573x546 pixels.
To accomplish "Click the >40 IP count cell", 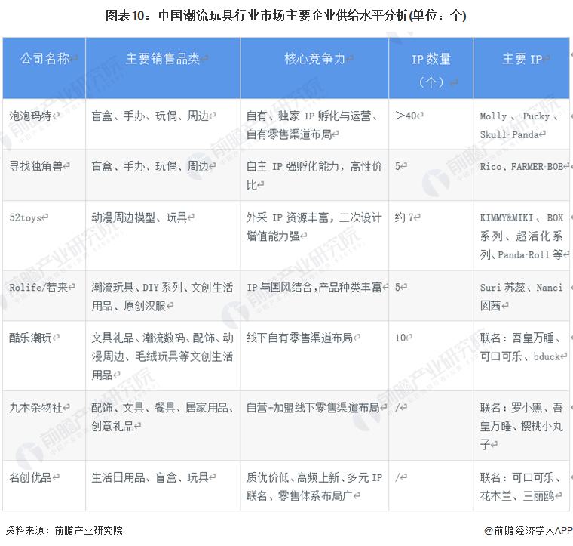I will point(409,116).
